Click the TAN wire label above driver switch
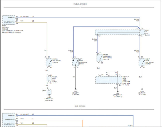This screenshot has width=162, height=127. tap(45, 50)
